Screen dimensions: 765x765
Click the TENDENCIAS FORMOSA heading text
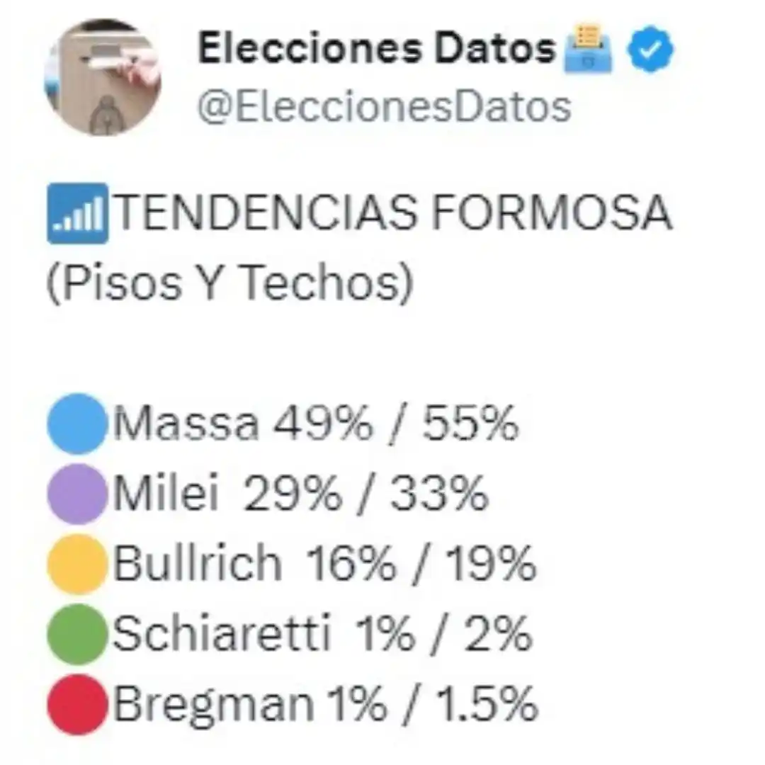click(392, 213)
